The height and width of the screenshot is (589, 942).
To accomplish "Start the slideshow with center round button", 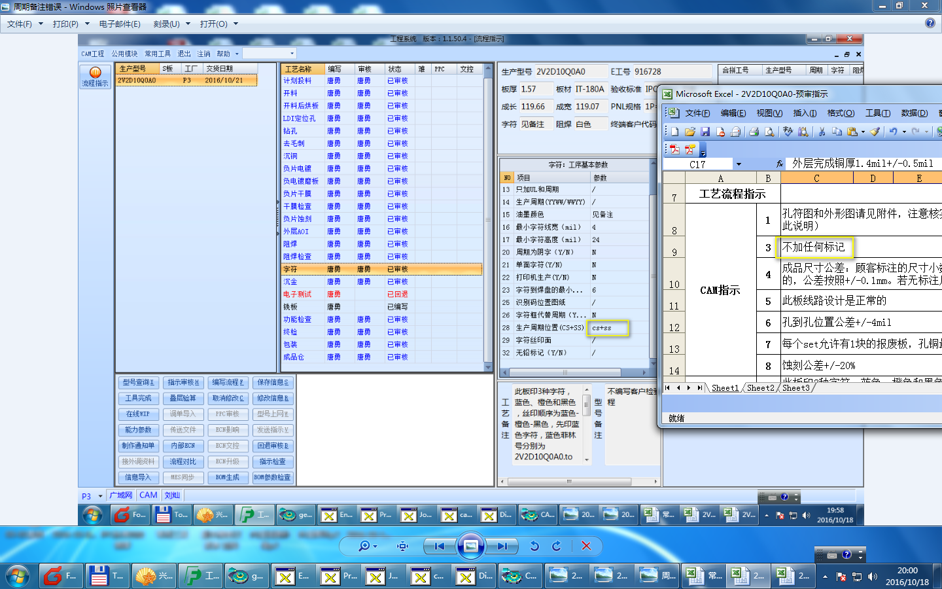I will (471, 546).
